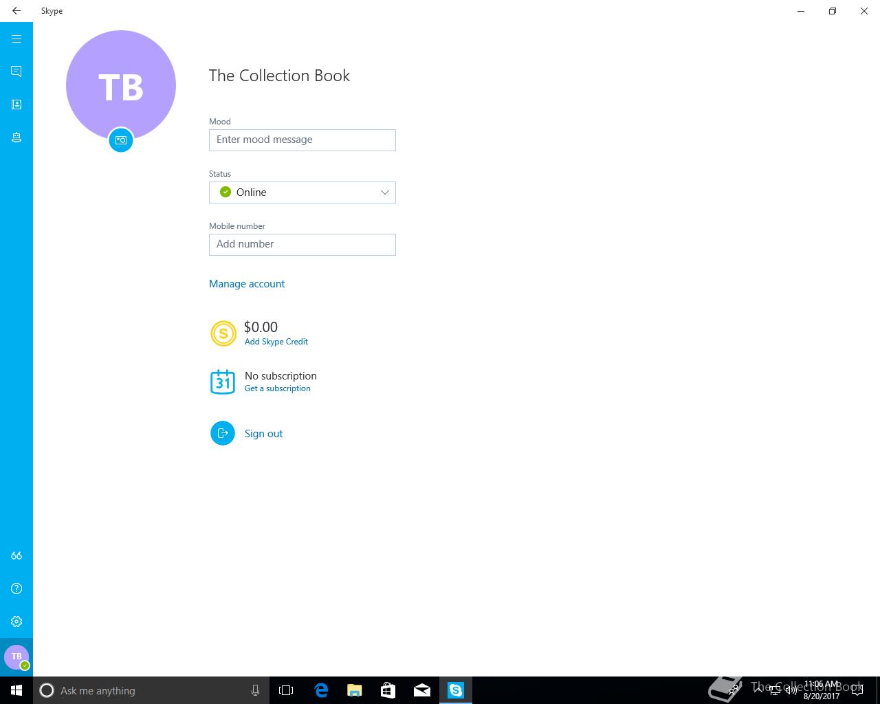Open recent chats icon in sidebar
This screenshot has height=704, width=880.
tap(16, 71)
